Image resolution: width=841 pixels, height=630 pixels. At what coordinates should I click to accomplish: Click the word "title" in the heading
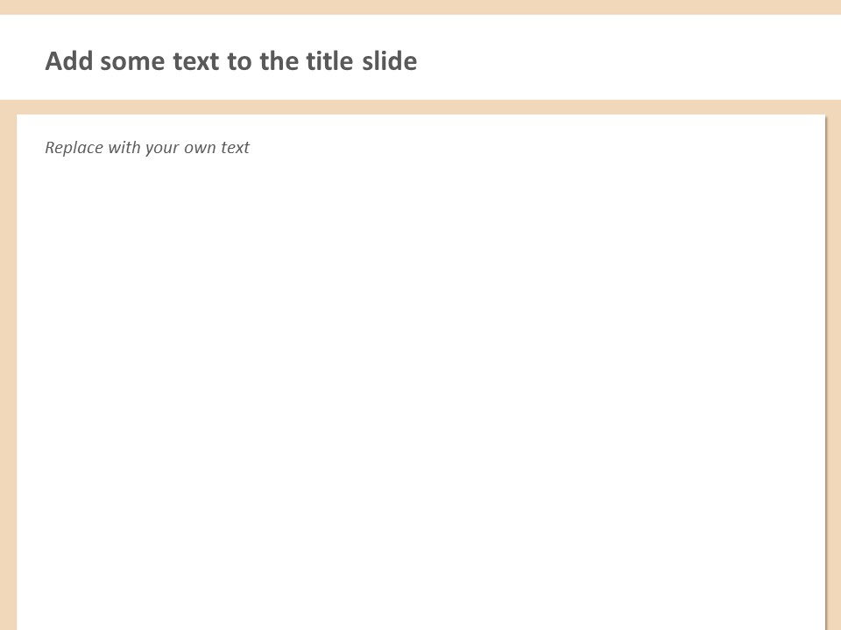click(x=329, y=61)
